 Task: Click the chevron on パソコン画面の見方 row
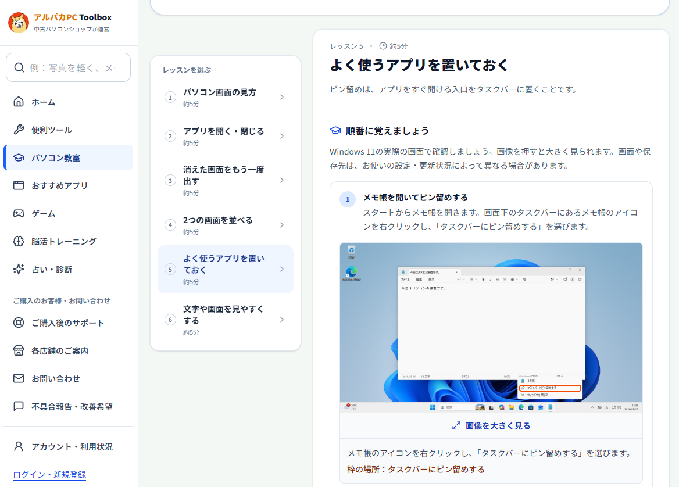[282, 98]
